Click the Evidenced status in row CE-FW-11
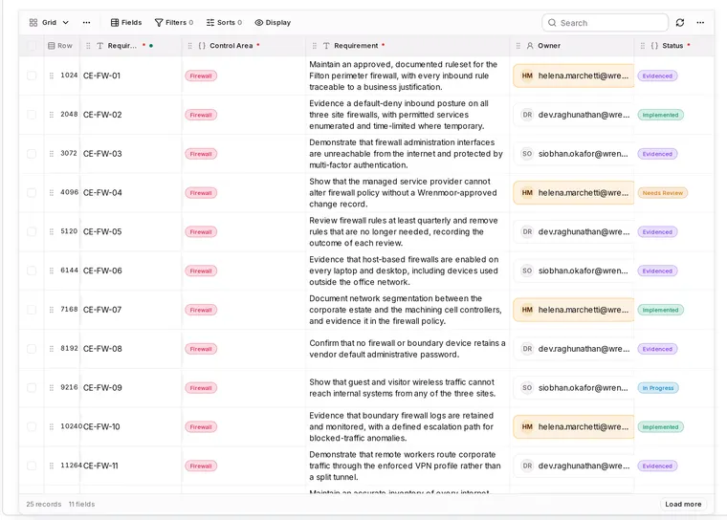 point(657,466)
